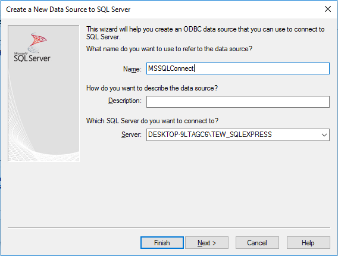The height and width of the screenshot is (256, 338).
Task: Click into the empty Description field
Action: (x=238, y=102)
